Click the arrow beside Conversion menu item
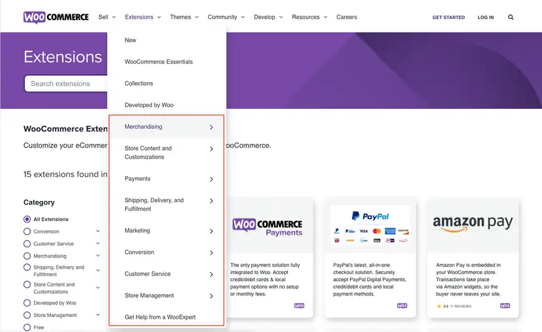 211,253
